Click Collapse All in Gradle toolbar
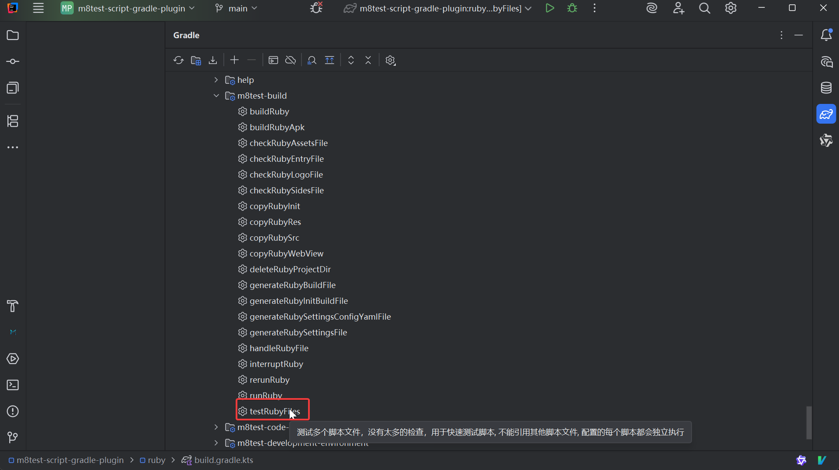The height and width of the screenshot is (470, 839). [368, 61]
